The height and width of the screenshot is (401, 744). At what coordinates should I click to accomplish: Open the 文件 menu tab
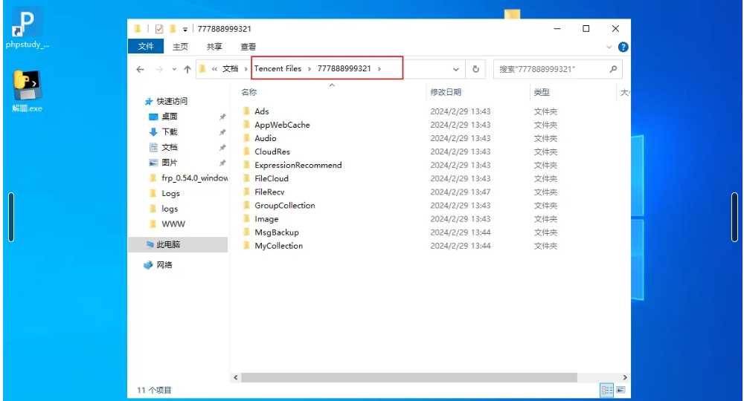(x=146, y=46)
